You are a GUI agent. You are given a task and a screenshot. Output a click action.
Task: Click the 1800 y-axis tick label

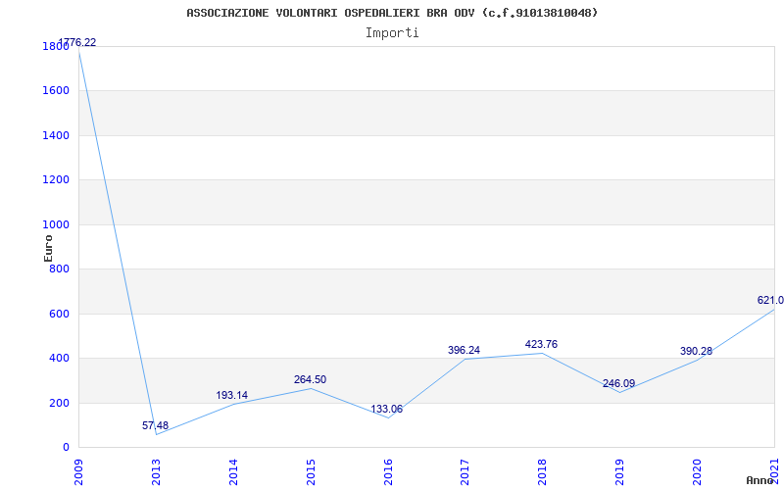[56, 46]
